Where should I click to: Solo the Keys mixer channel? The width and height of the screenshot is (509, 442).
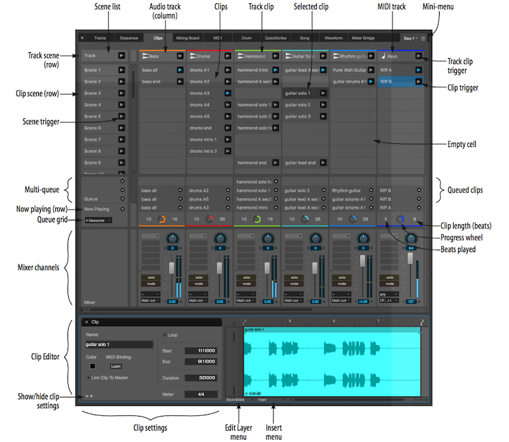coord(390,277)
